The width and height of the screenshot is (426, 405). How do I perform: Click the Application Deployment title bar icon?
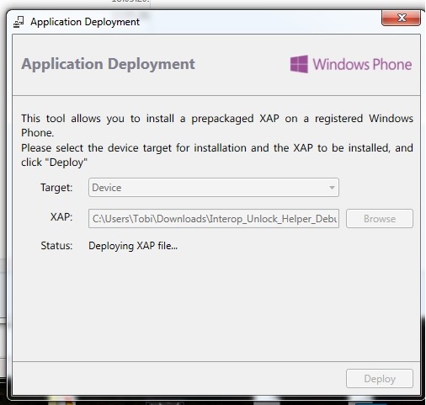coord(19,22)
